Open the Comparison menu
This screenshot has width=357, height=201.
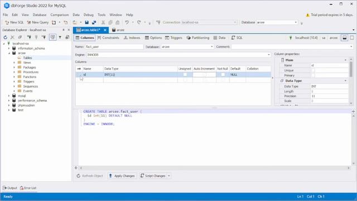coord(60,15)
